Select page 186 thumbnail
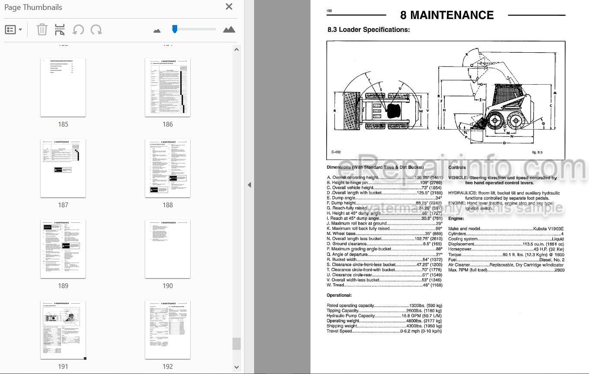This screenshot has height=374, width=589. tap(168, 88)
